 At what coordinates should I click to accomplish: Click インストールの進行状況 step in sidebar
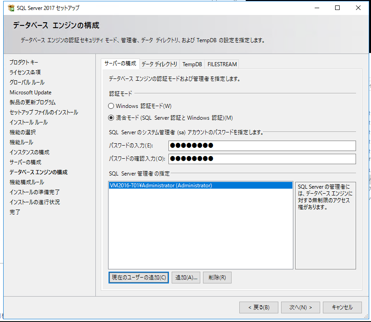(35, 202)
